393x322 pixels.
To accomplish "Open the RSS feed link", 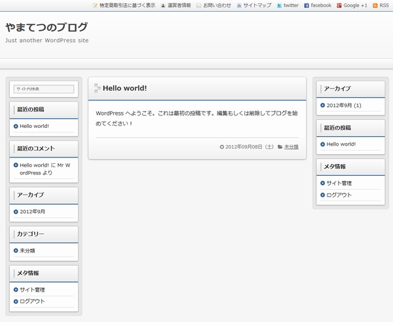I will [x=384, y=5].
